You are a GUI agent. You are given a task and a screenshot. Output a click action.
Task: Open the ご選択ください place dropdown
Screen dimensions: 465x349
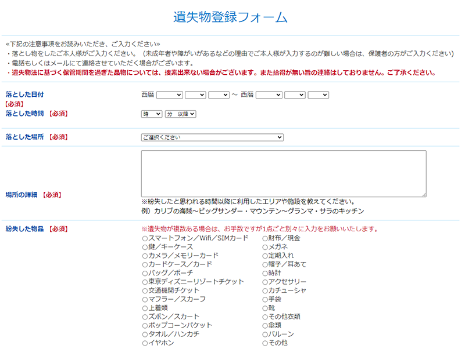212,137
